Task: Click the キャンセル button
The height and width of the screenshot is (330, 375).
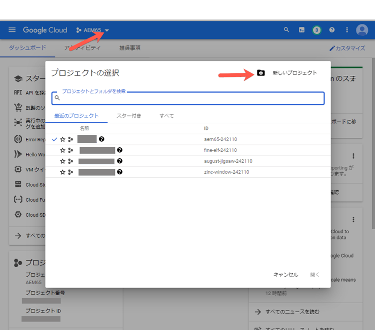Action: (x=286, y=275)
